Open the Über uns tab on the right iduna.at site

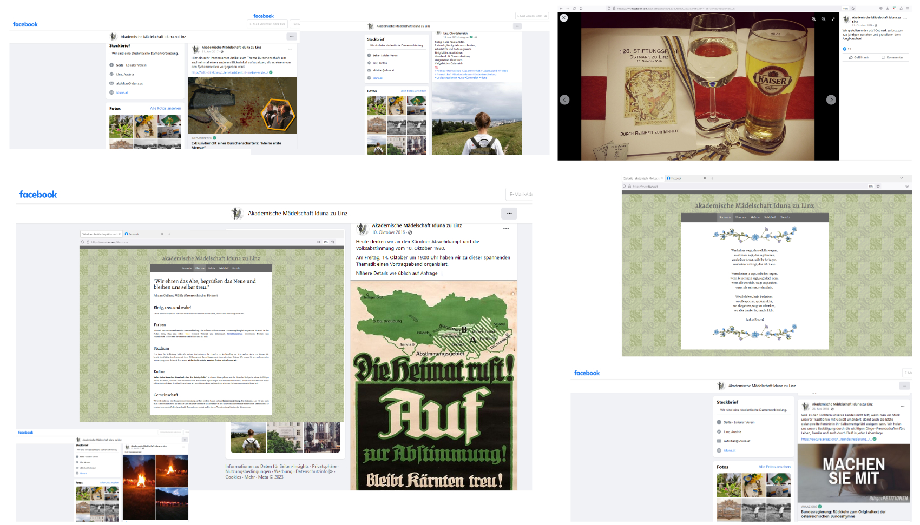coord(741,217)
